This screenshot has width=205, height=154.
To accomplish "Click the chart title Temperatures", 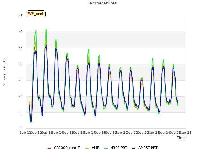I will pyautogui.click(x=102, y=3).
